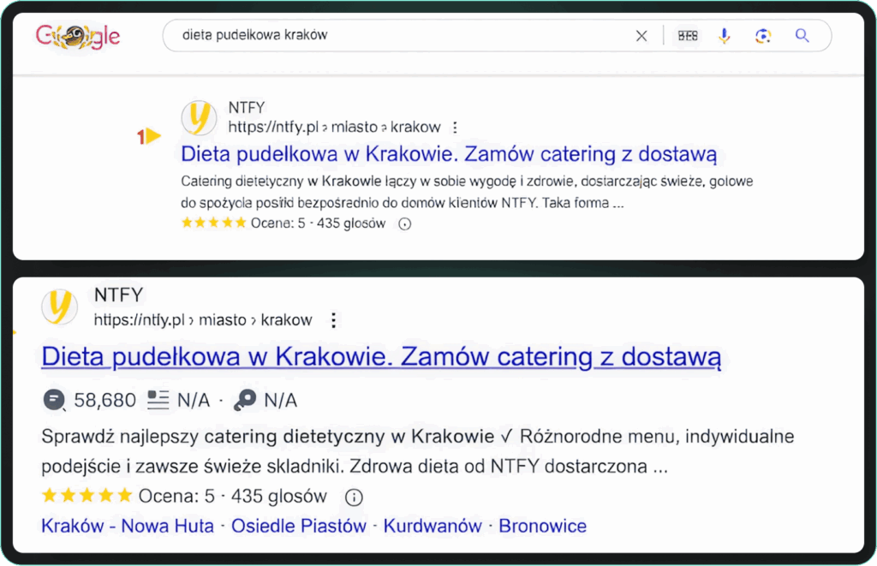Image resolution: width=877 pixels, height=566 pixels.
Task: Click info icon next to upper 435 głosów
Action: (406, 224)
